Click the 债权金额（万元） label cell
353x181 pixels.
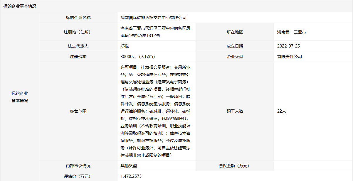click(235, 166)
